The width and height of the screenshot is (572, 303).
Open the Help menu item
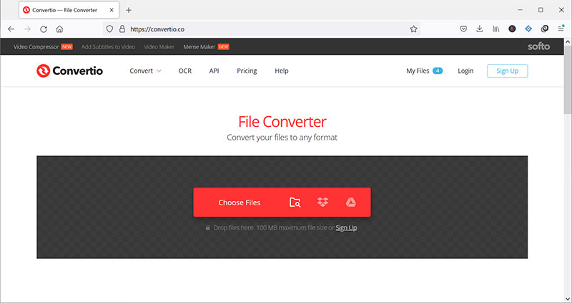pos(282,71)
